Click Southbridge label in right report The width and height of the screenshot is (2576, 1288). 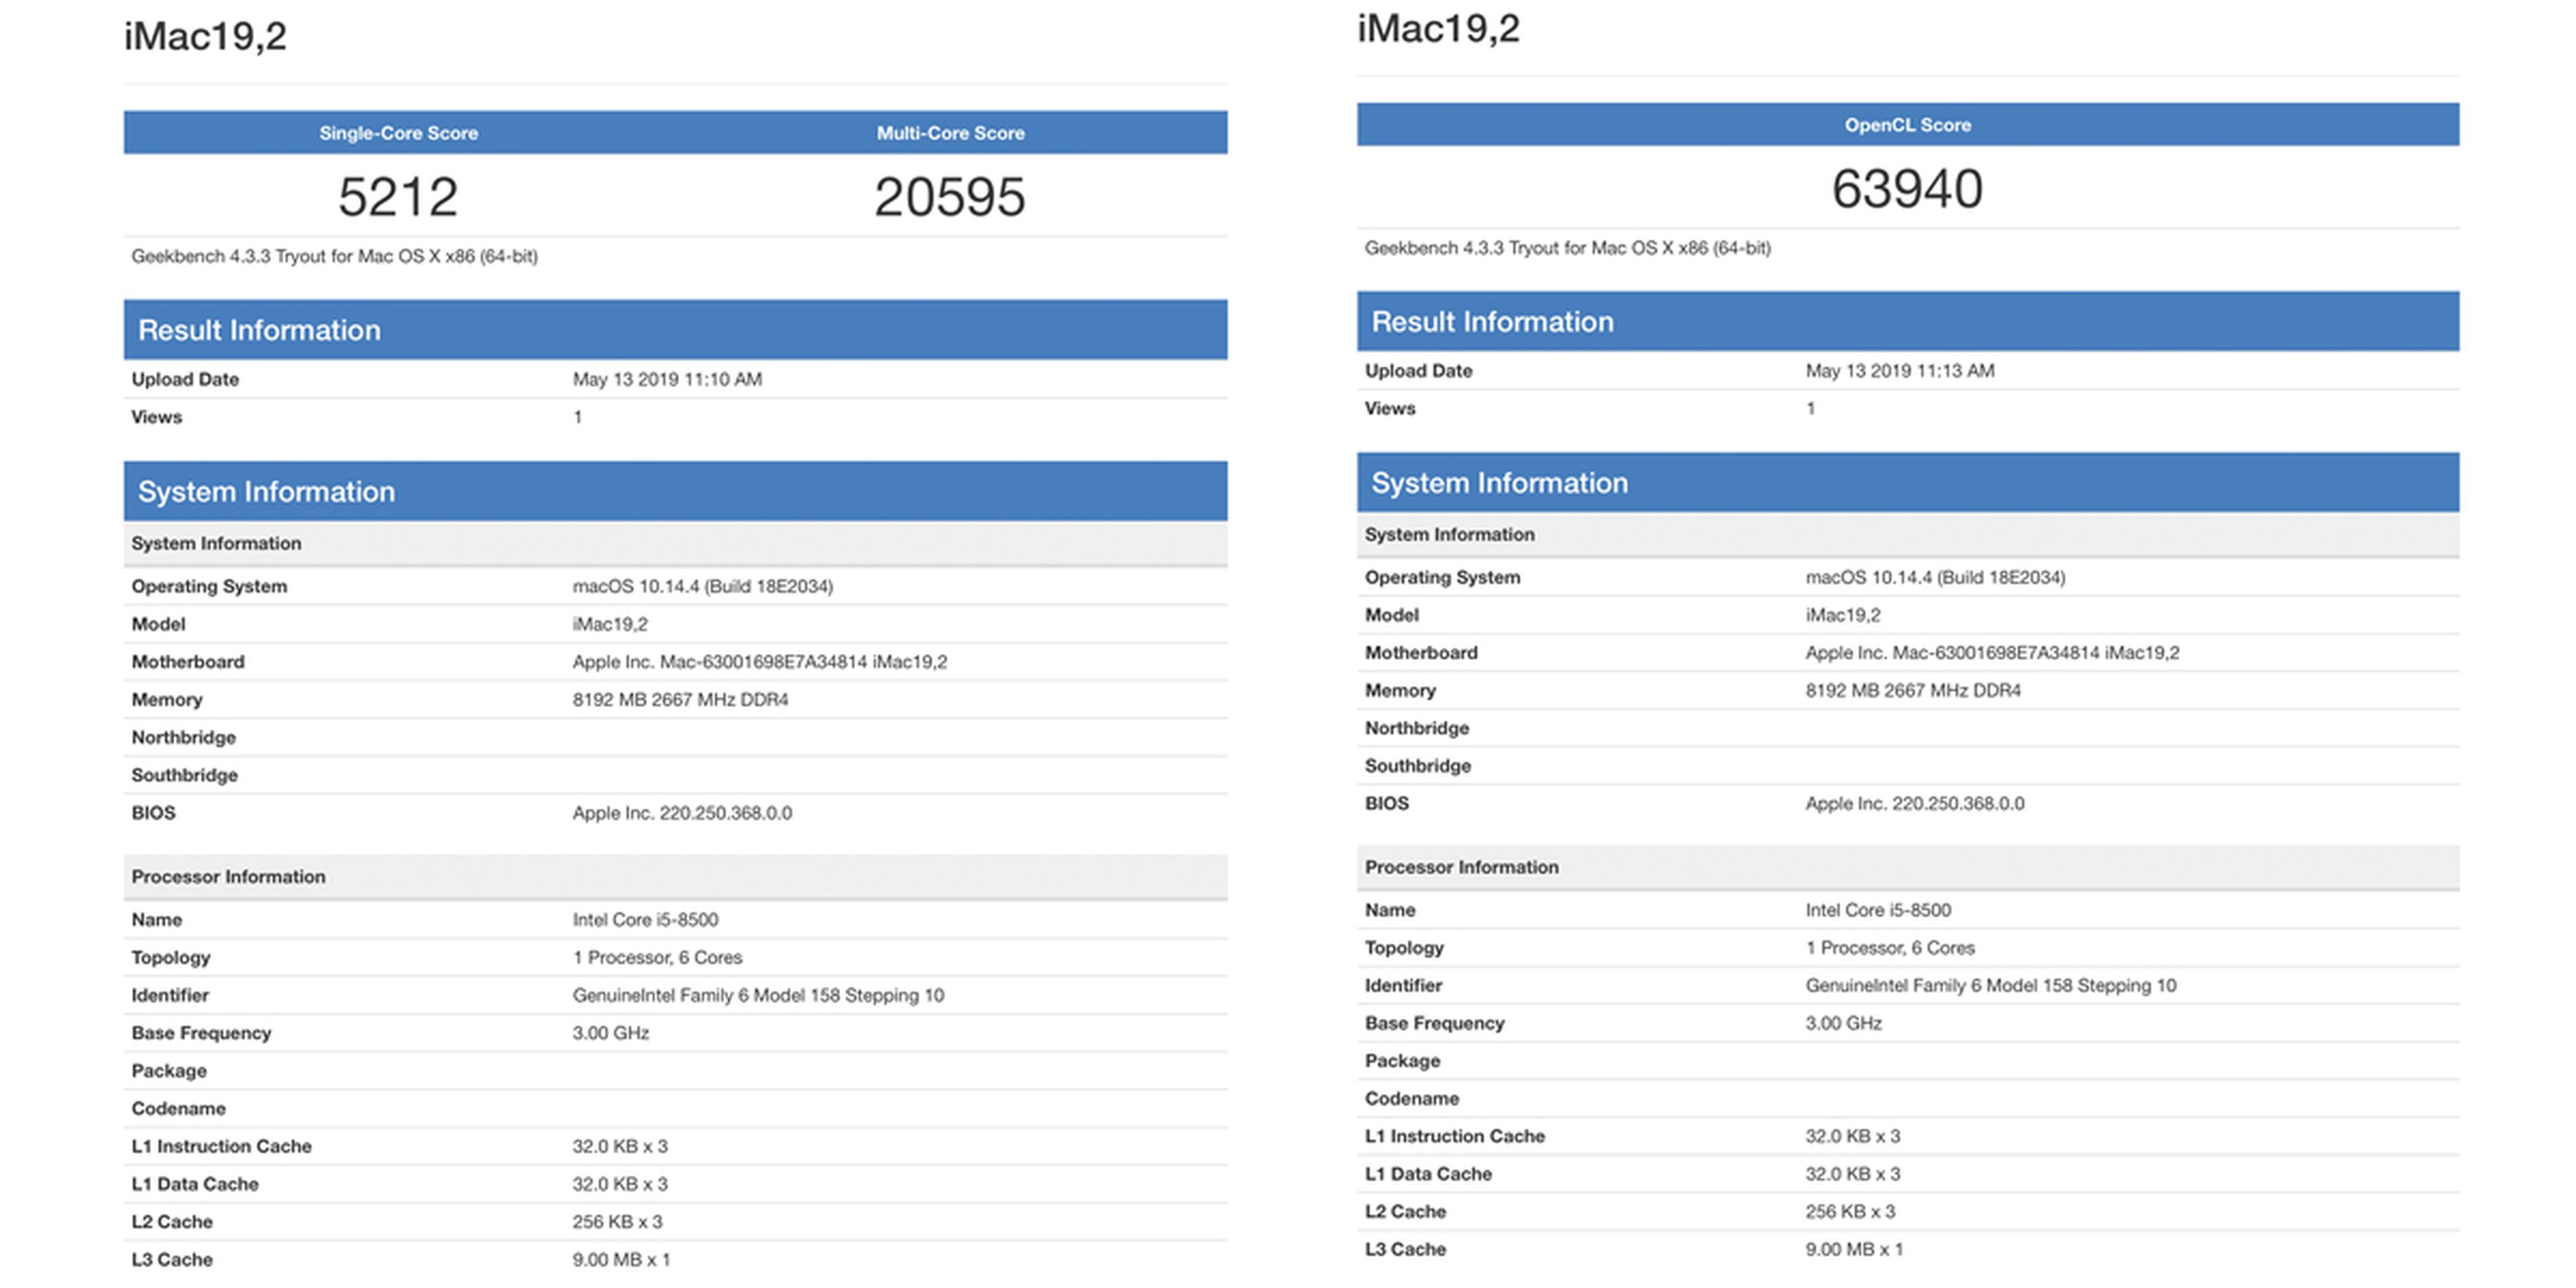tap(1418, 766)
